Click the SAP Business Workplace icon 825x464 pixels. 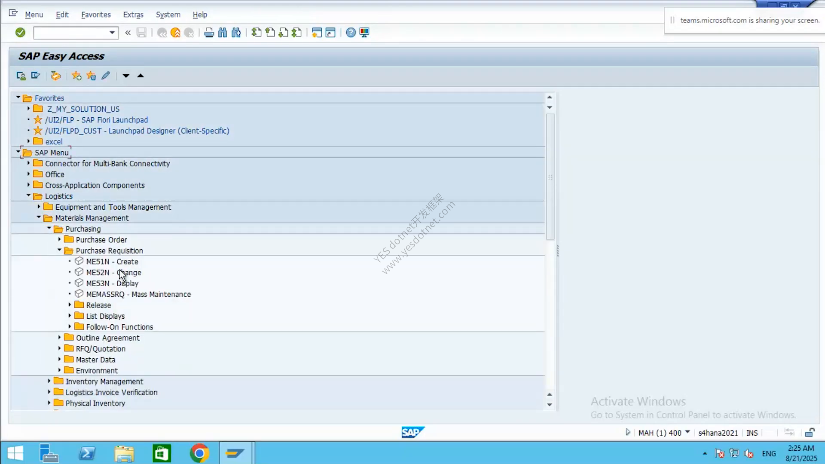[56, 76]
